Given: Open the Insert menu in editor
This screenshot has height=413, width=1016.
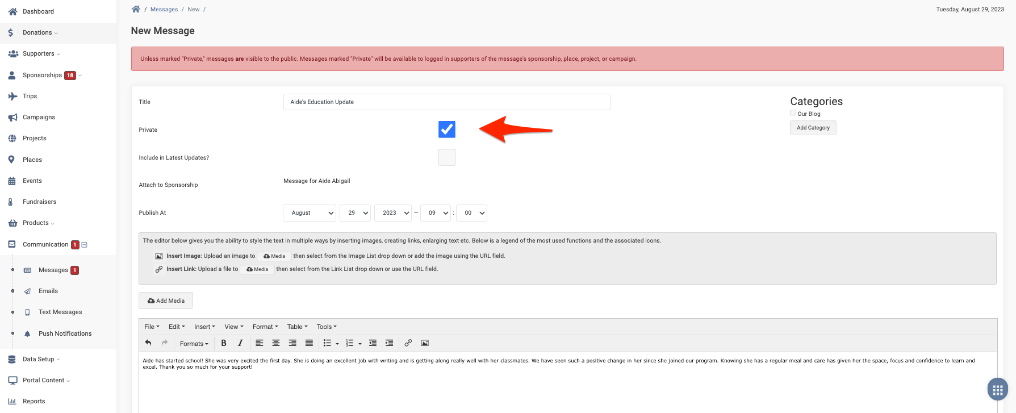Looking at the screenshot, I should pyautogui.click(x=204, y=327).
